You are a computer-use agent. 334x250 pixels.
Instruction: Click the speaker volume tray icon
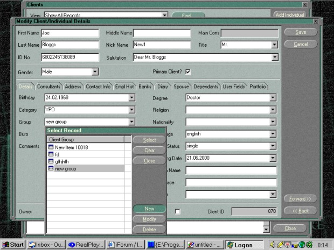coord(273,245)
